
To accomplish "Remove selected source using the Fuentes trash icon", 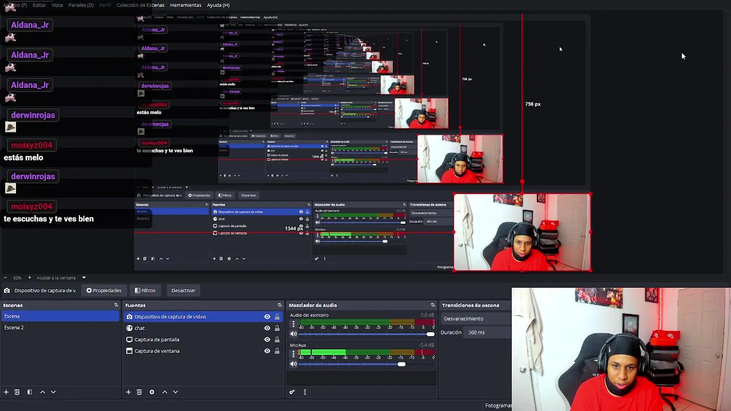I will click(139, 392).
